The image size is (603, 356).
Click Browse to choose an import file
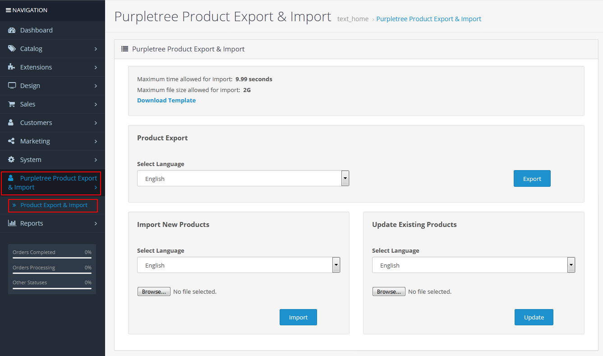click(x=154, y=291)
